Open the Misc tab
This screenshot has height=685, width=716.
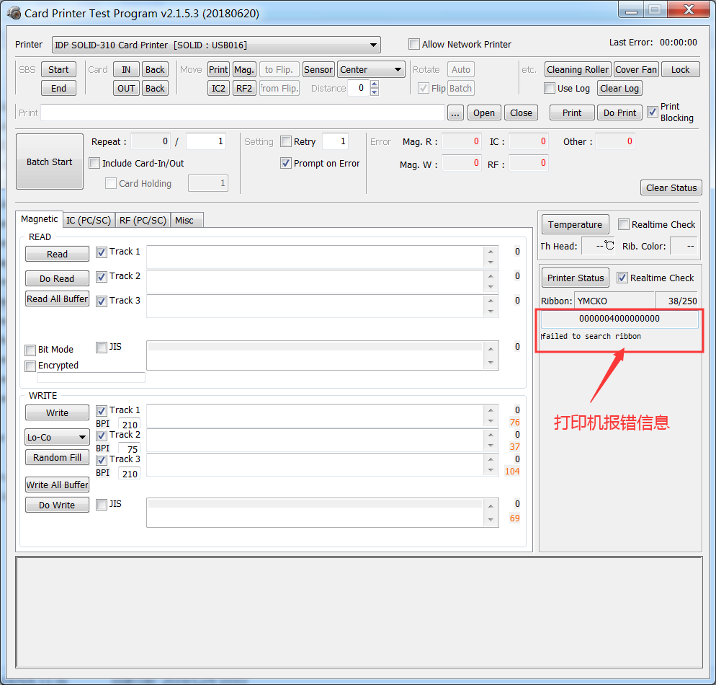click(184, 220)
